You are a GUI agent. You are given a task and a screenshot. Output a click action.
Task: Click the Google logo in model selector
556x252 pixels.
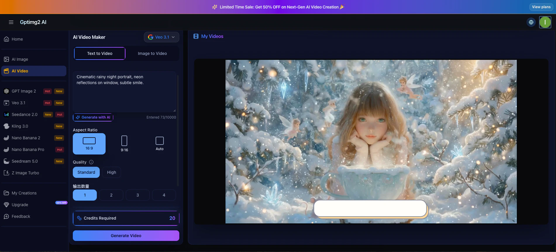pyautogui.click(x=151, y=37)
